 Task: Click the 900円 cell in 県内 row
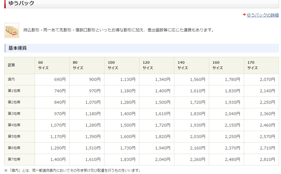[x=87, y=79]
